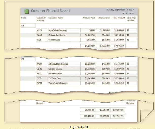Click the green report notebook icon
Screen dimensions: 155x129
pyautogui.click(x=27, y=11)
